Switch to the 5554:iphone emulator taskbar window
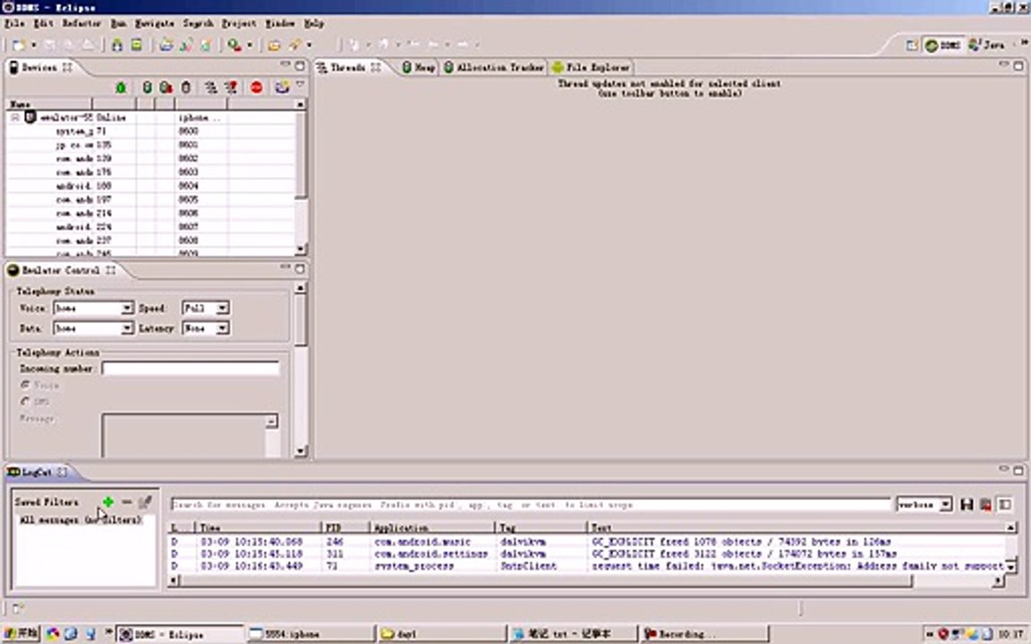Screen dimensions: 1031x644 pyautogui.click(x=311, y=634)
